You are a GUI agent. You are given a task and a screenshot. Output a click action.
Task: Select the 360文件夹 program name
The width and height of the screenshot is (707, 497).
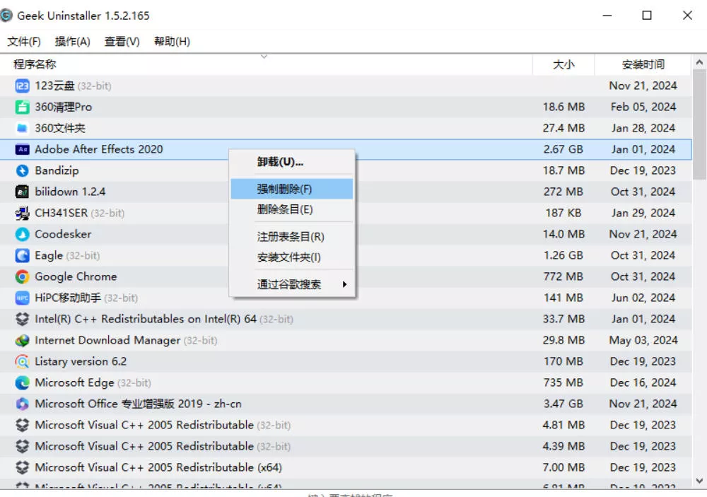[x=60, y=128]
